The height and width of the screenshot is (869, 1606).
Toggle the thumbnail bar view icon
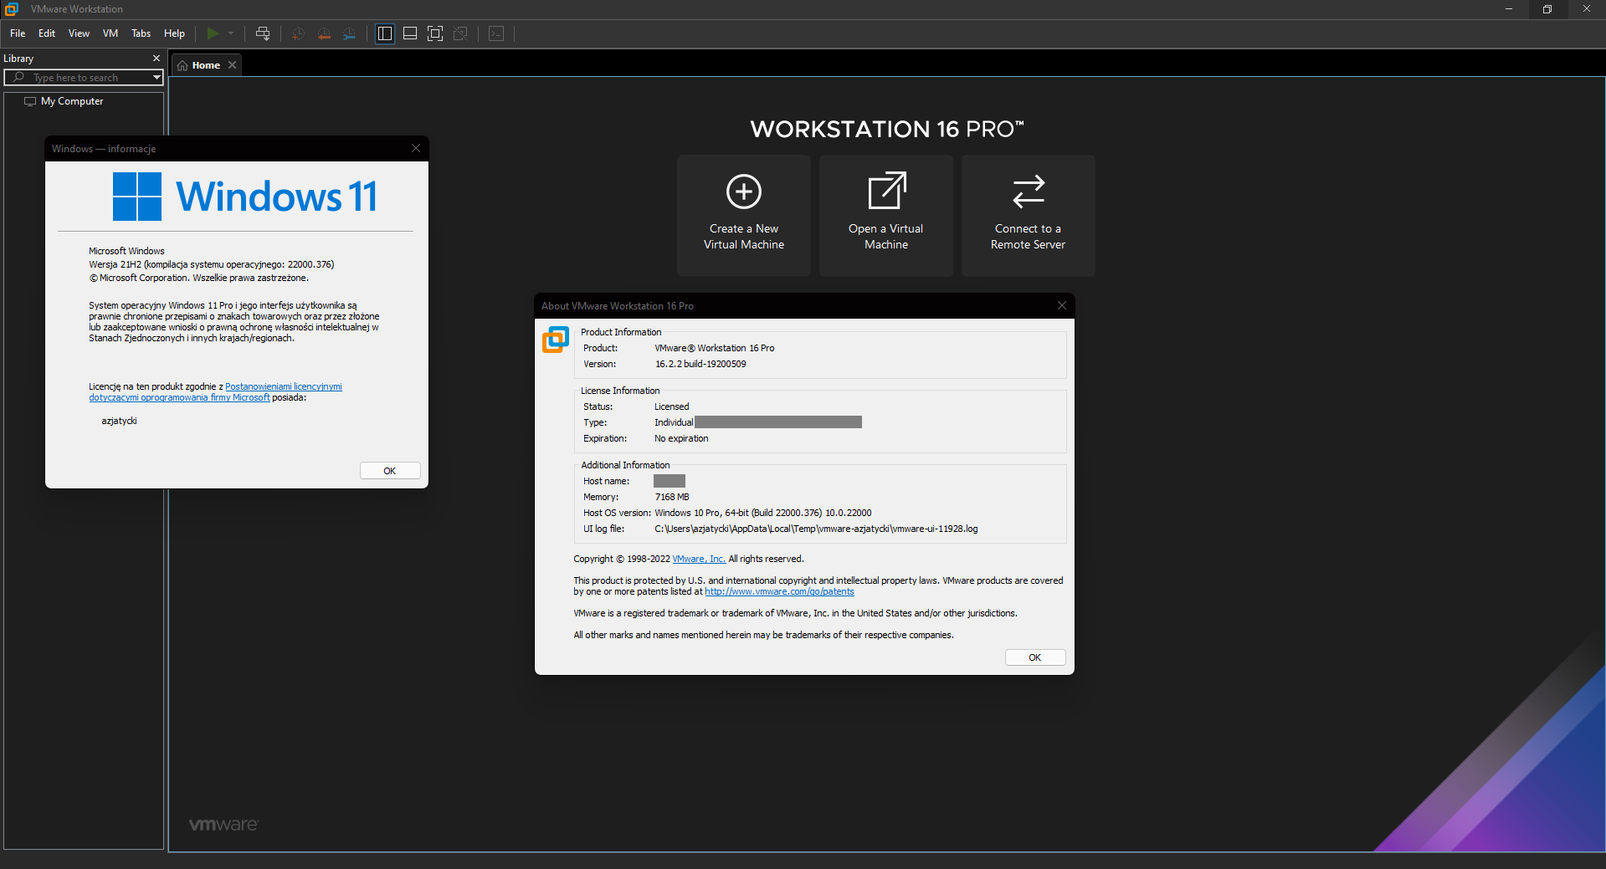tap(410, 33)
